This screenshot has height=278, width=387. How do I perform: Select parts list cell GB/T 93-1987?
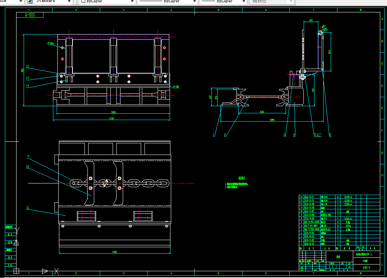(311, 226)
